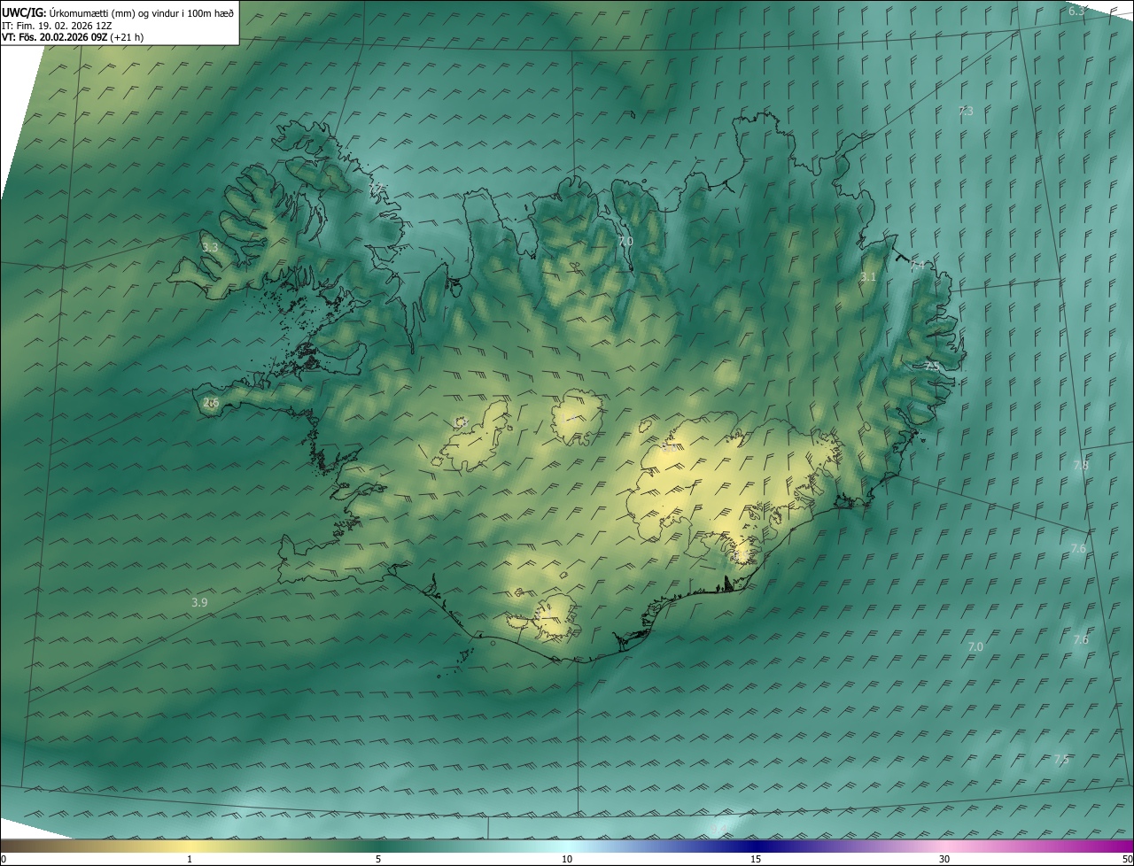Click the 7.5 value over the eastern fjords

pos(932,365)
